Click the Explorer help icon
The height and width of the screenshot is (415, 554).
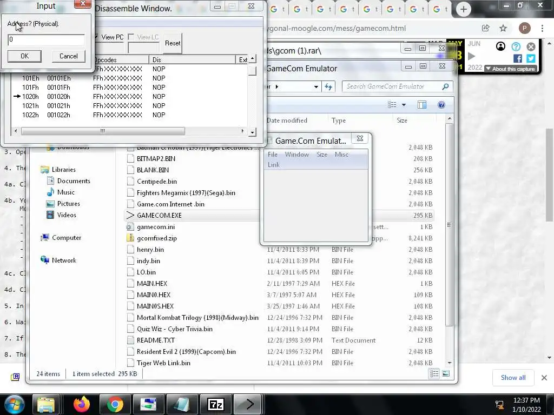441,105
